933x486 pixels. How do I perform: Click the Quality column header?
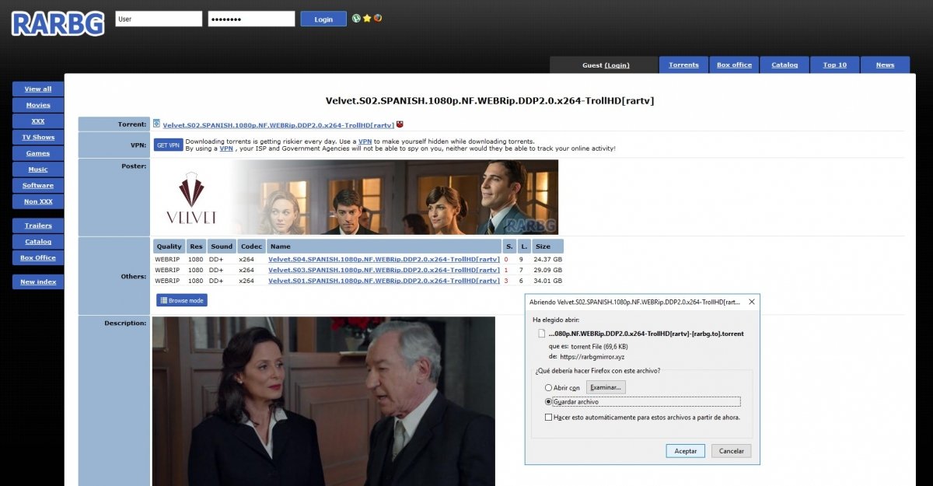pyautogui.click(x=169, y=246)
